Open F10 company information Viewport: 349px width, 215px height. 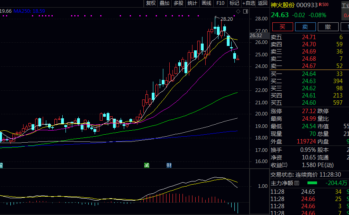coord(220,3)
